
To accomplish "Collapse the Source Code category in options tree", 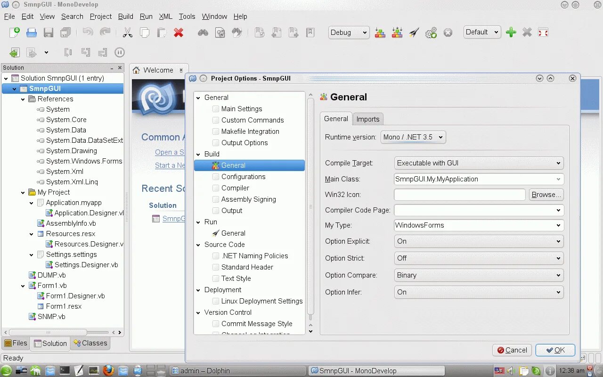I will click(198, 245).
